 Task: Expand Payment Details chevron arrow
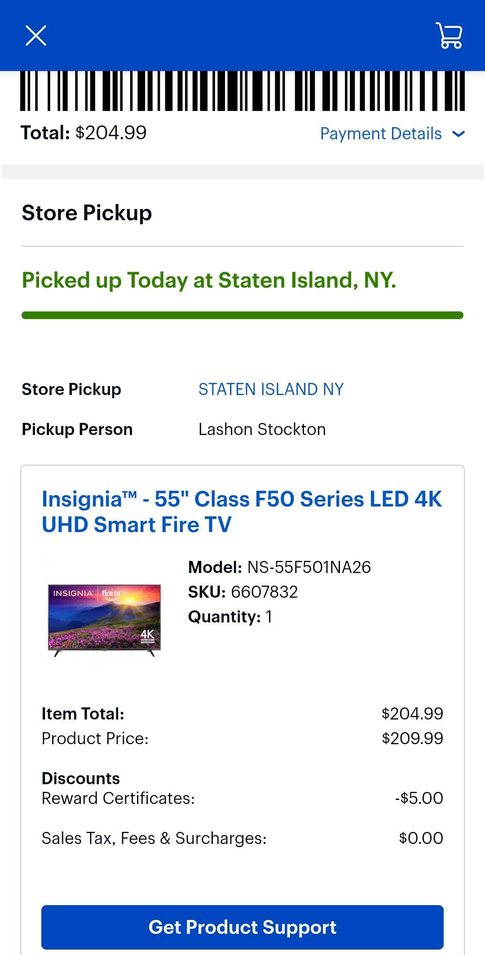coord(459,134)
